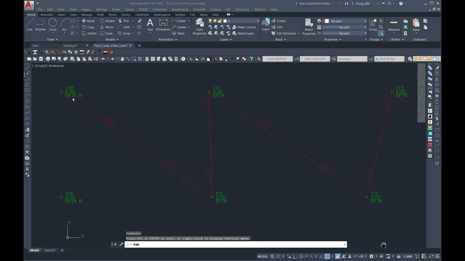
Task: Open the linetype ByLayer dropdown
Action: pyautogui.click(x=345, y=33)
